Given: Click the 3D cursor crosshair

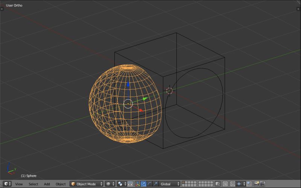Looking at the screenshot, I should pos(169,91).
